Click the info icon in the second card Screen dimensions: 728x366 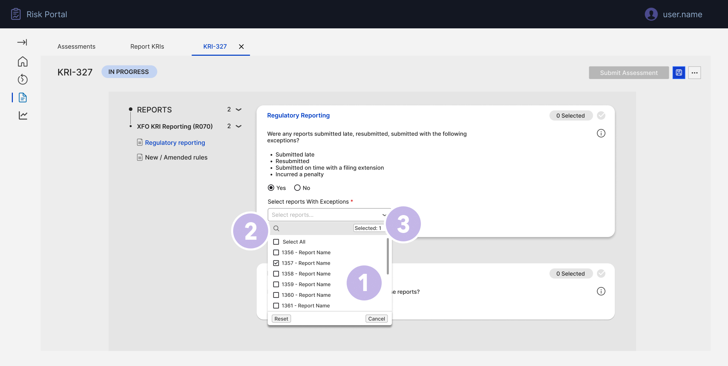[601, 291]
